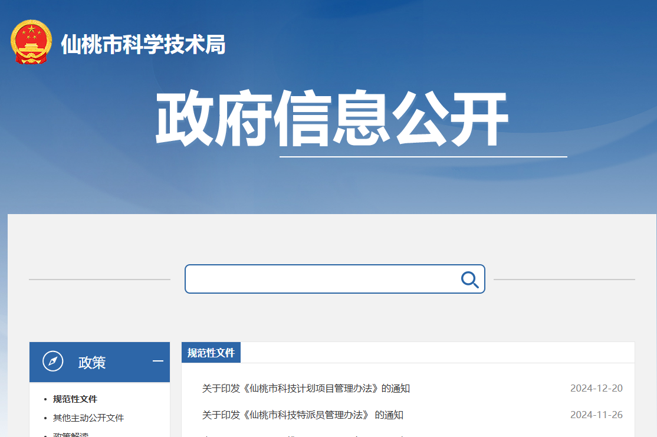Open 规范性文件 in the sidebar
This screenshot has height=437, width=657.
click(75, 399)
